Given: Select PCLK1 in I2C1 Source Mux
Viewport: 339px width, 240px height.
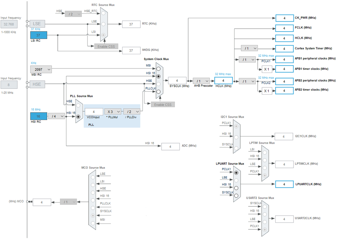Looking at the screenshot, I should (x=236, y=126).
